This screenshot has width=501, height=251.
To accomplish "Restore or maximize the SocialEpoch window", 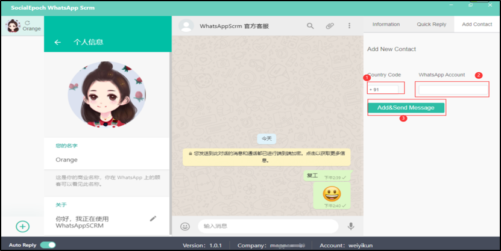I will (470, 5).
